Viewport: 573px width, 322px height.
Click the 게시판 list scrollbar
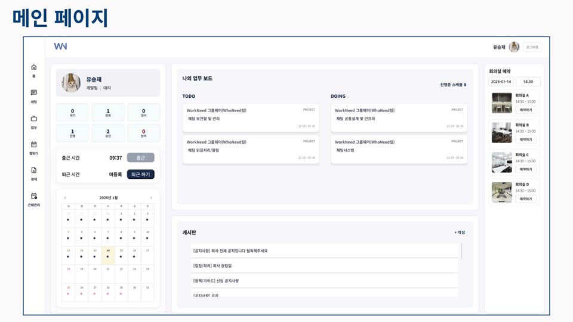[461, 251]
